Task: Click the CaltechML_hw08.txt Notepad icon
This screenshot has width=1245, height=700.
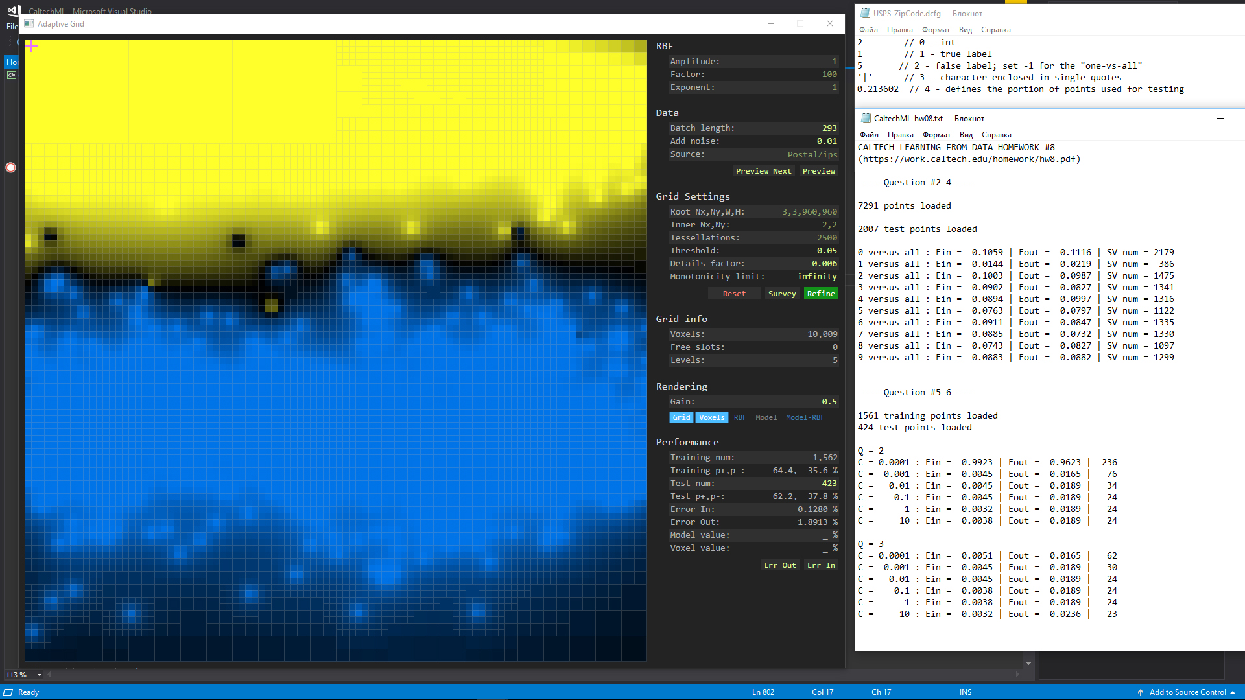Action: click(x=865, y=118)
